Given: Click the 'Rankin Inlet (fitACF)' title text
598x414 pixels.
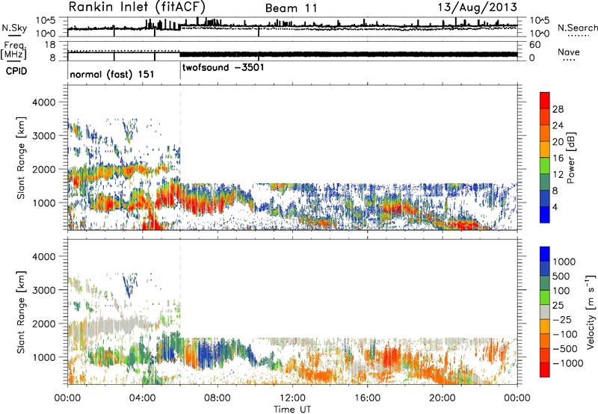Looking at the screenshot, I should (x=138, y=7).
